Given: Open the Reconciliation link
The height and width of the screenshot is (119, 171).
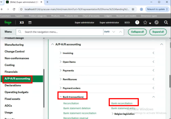Looking at the screenshot, I should (71, 103).
